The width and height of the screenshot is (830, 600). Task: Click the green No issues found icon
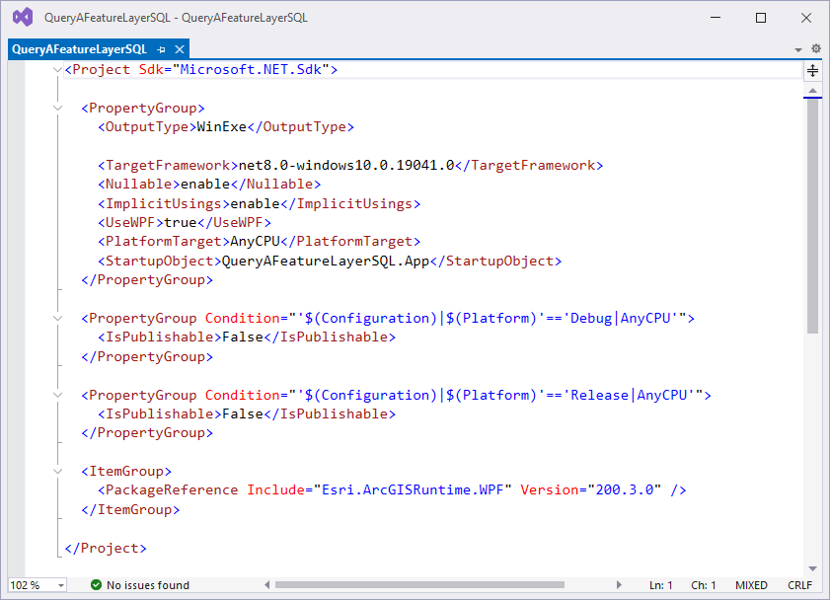96,584
